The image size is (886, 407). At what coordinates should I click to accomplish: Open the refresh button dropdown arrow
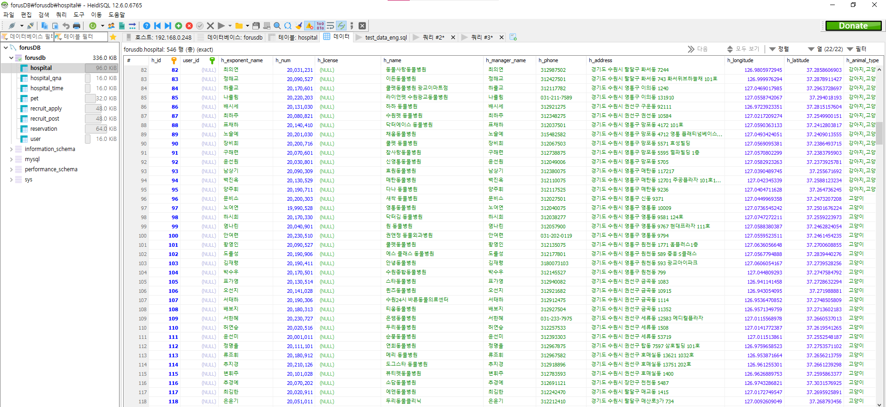102,26
